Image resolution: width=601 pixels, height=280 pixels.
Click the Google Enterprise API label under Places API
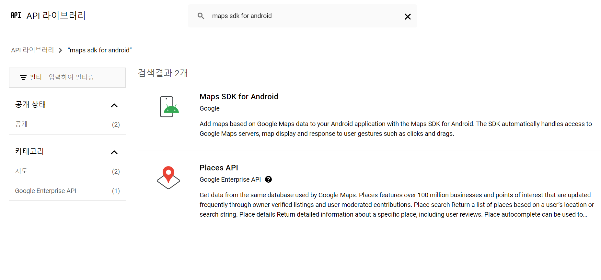pyautogui.click(x=230, y=179)
